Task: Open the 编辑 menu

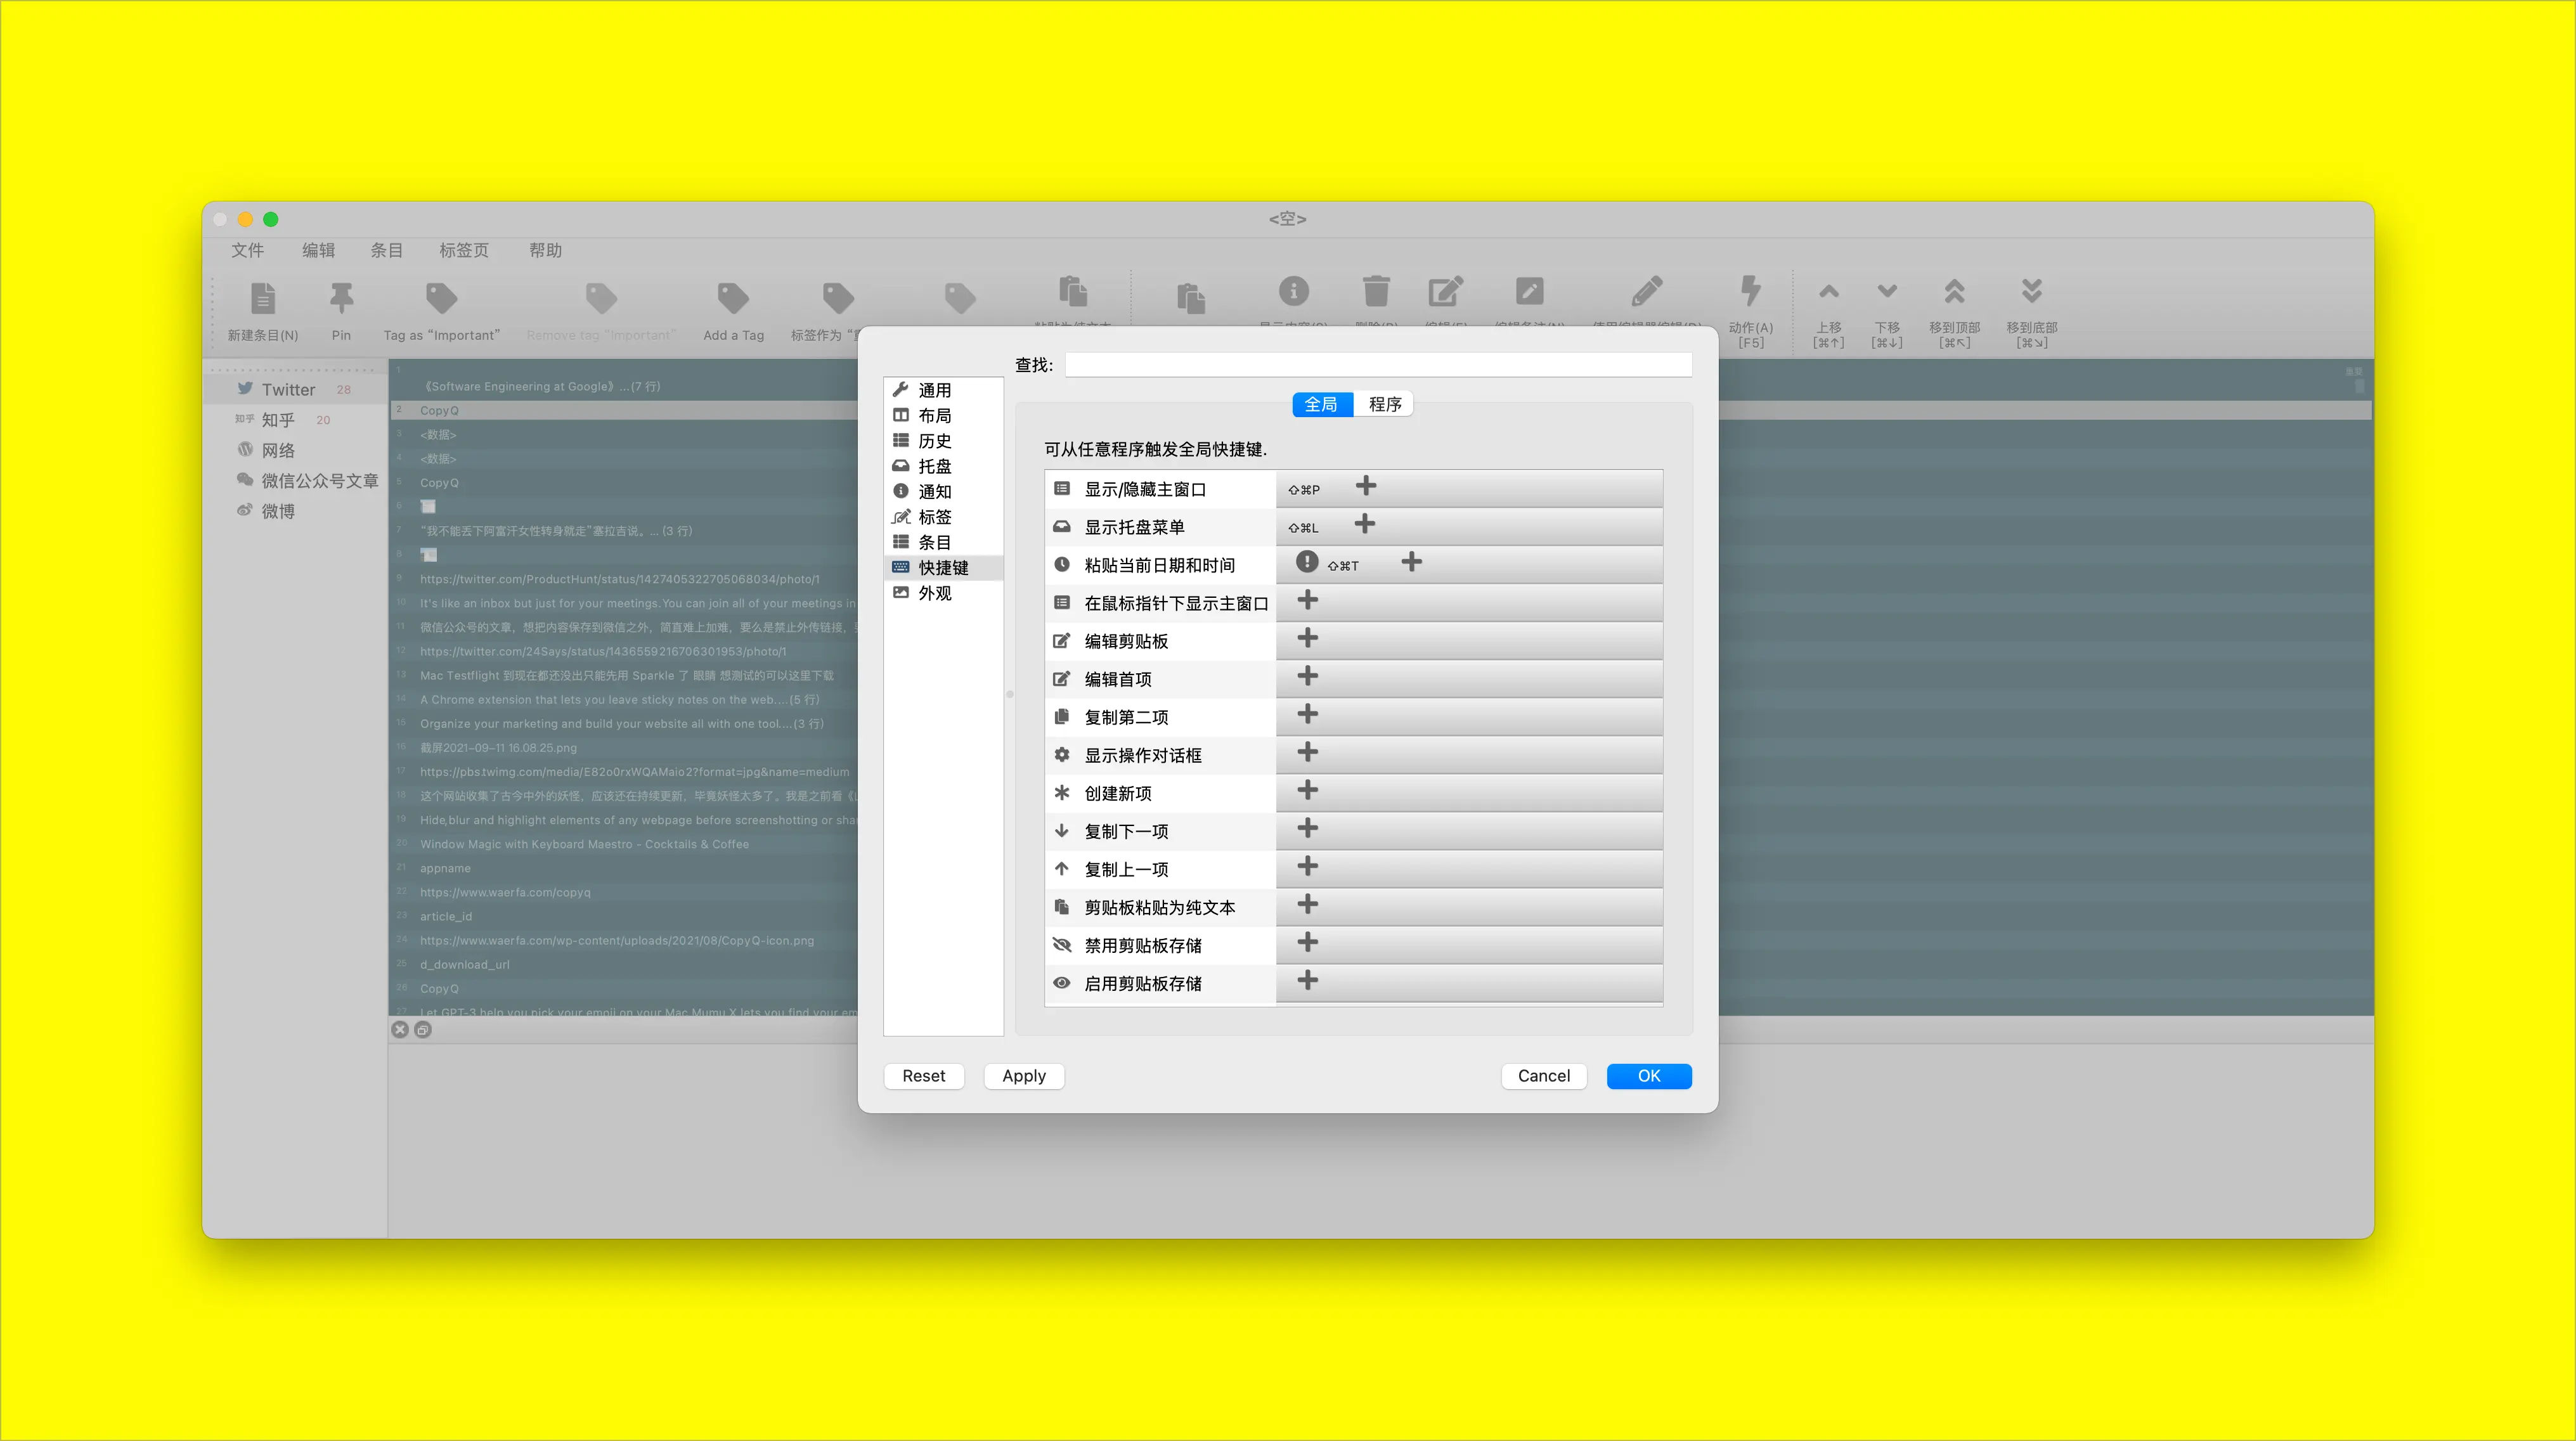Action: point(318,251)
